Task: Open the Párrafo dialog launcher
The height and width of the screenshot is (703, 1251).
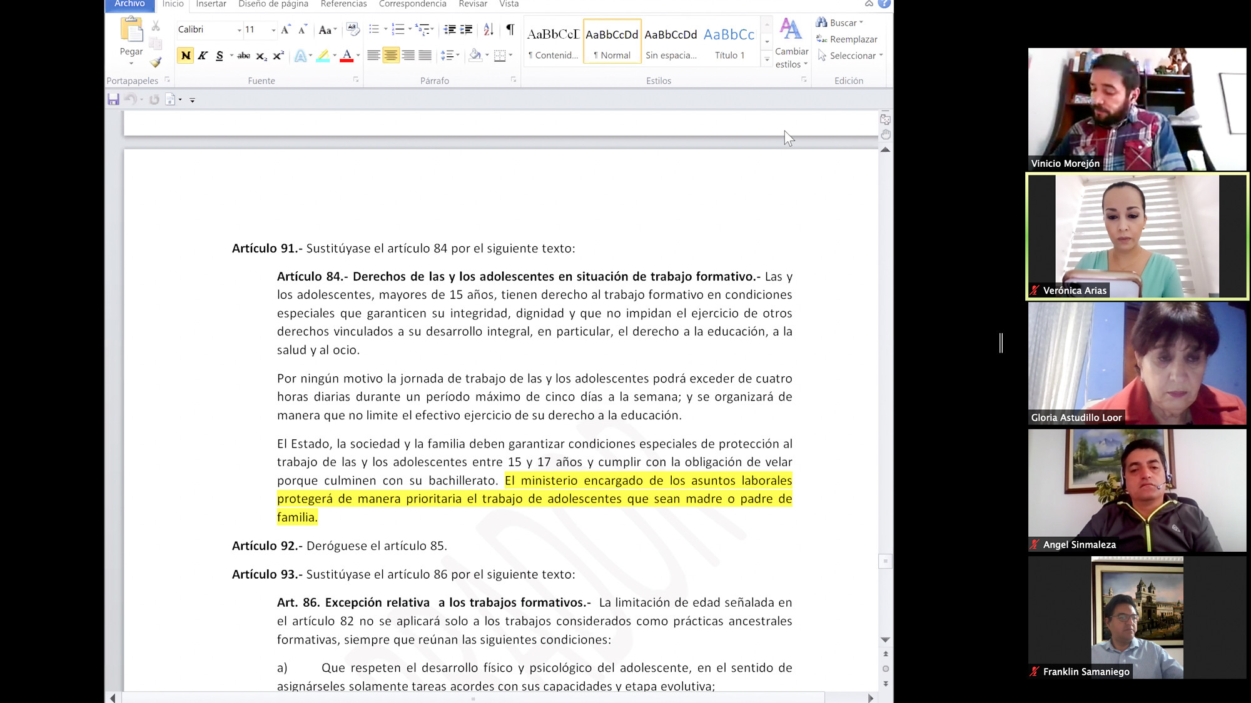Action: point(514,80)
